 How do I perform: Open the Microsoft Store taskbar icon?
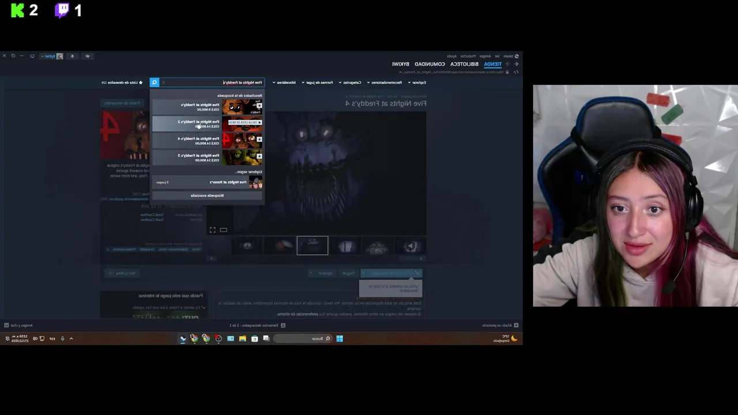click(254, 338)
